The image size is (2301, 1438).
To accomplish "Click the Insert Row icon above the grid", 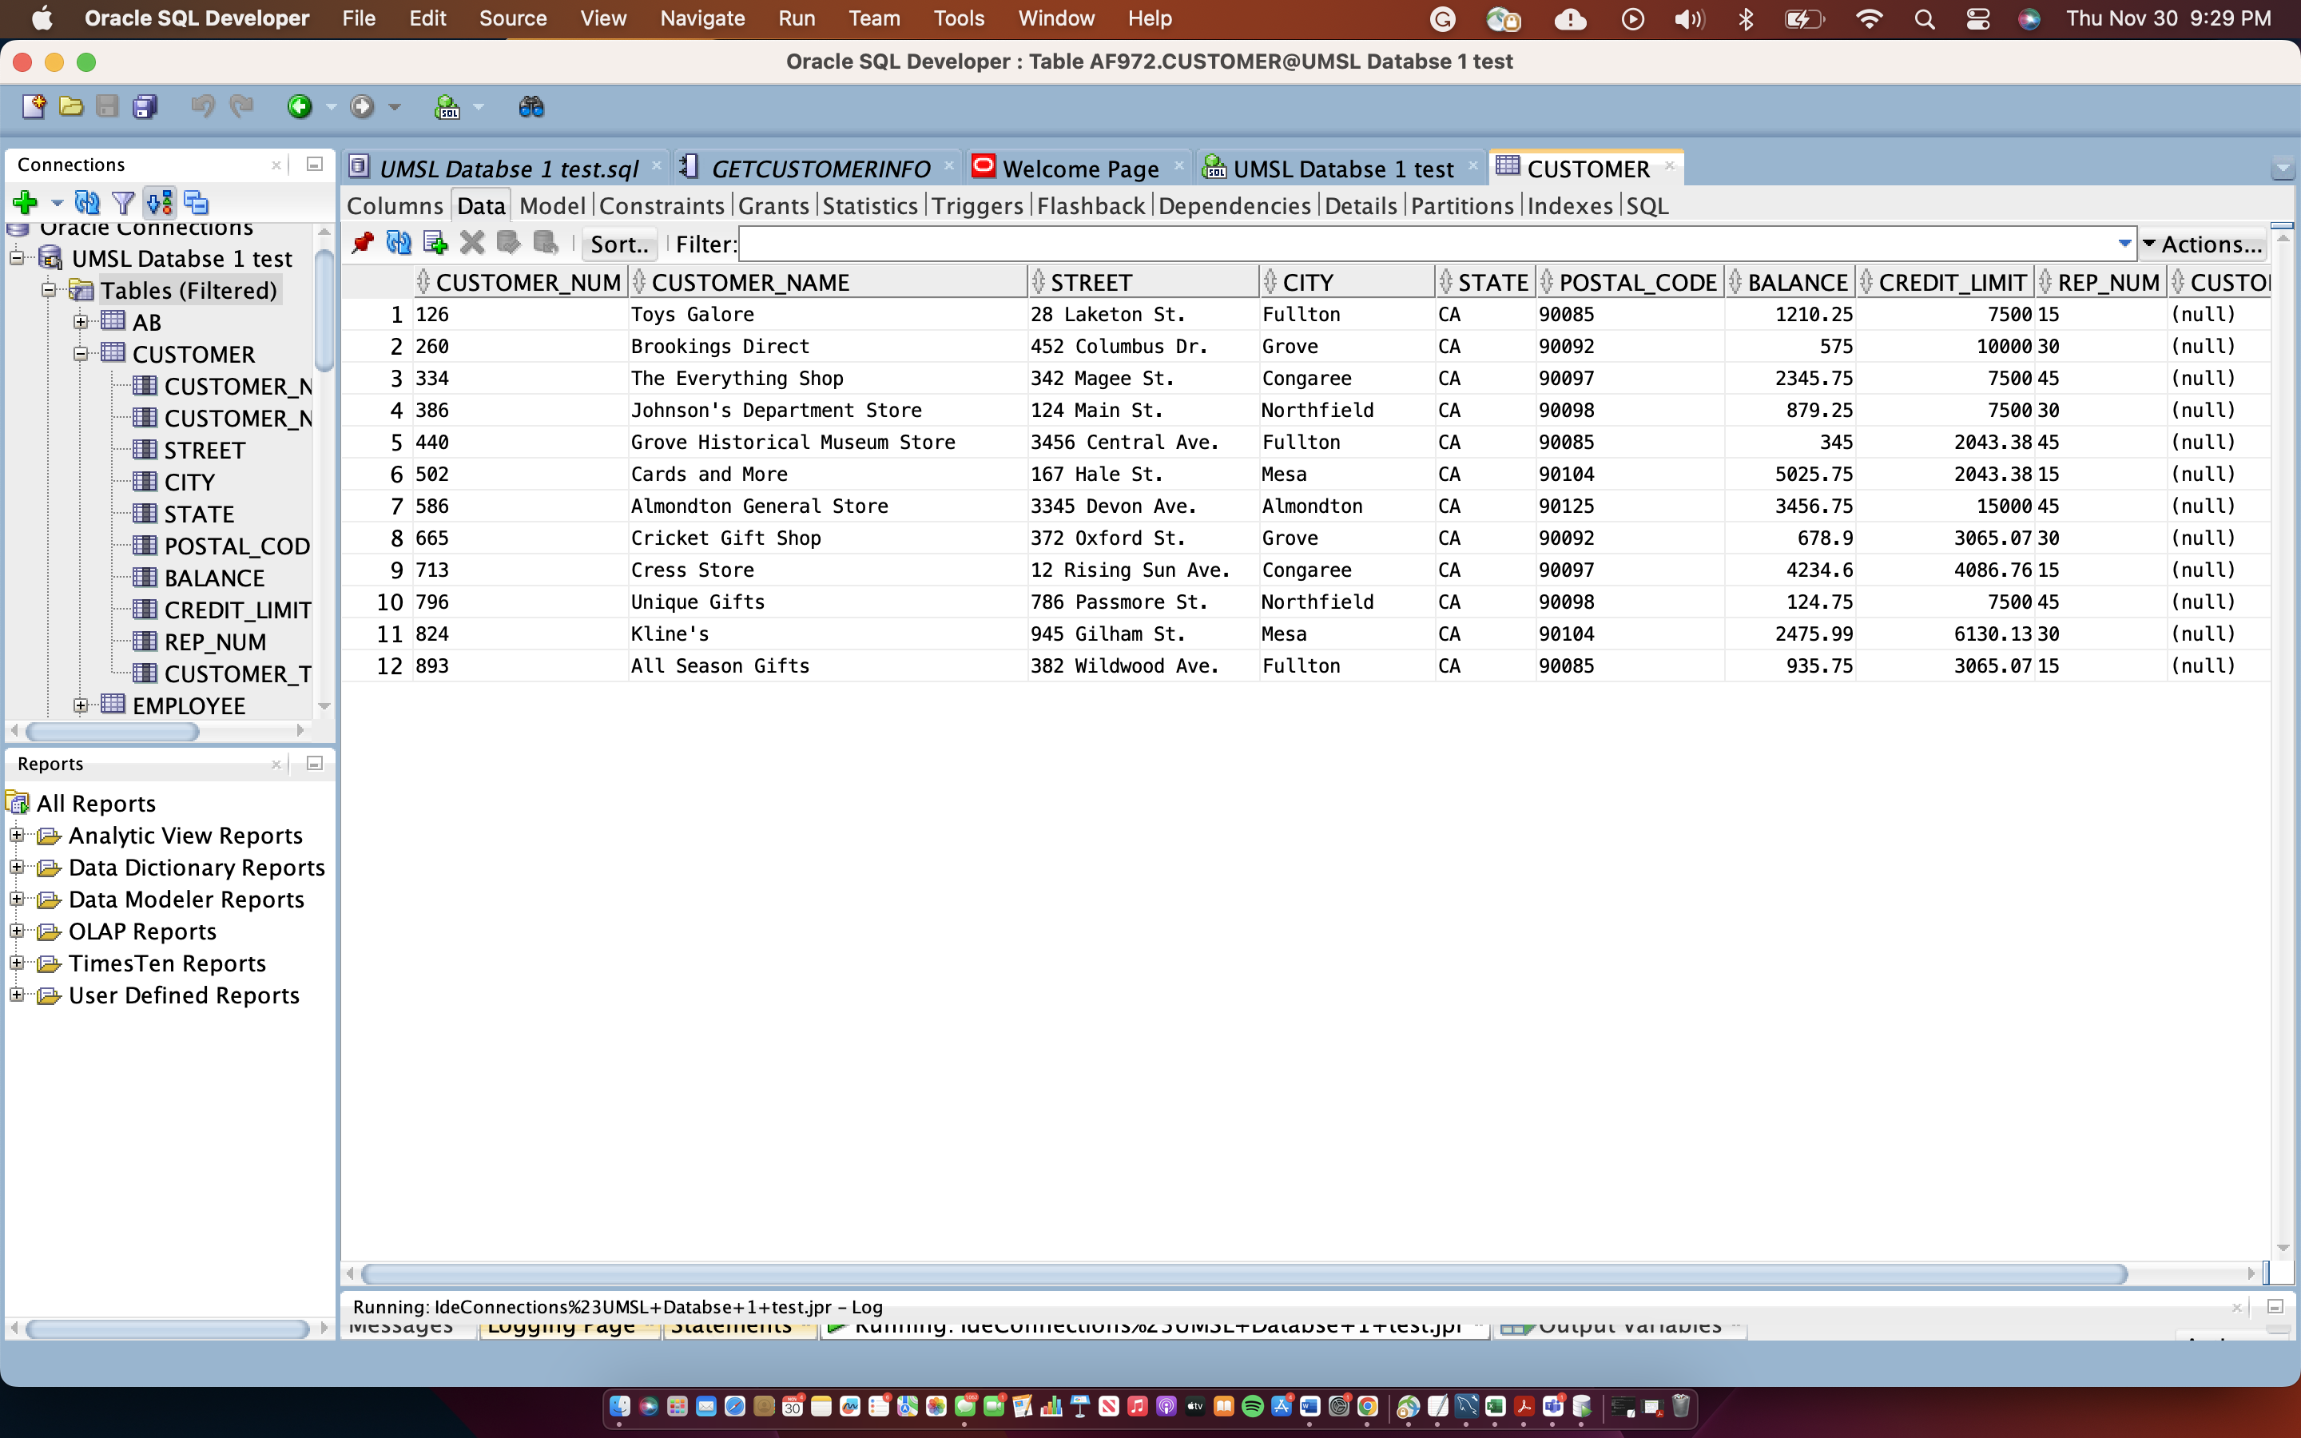I will (x=435, y=244).
